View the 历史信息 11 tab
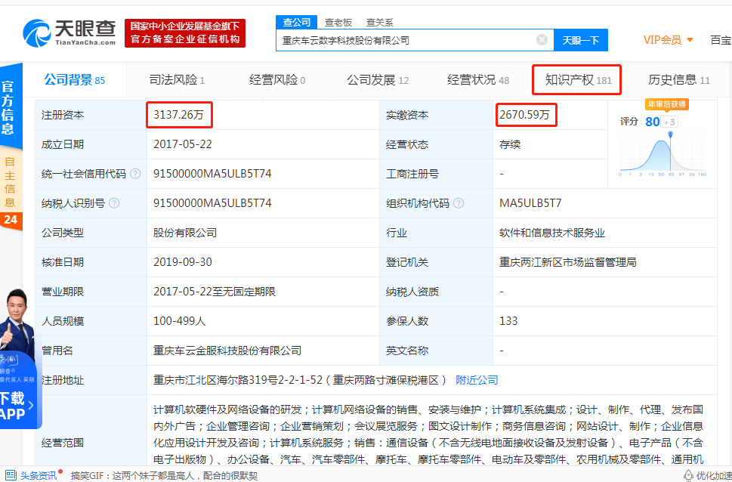The image size is (732, 482). (x=675, y=78)
